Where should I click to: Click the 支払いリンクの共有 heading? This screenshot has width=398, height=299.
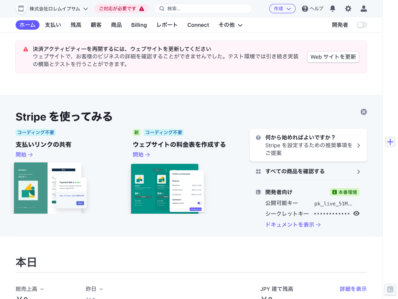click(43, 145)
